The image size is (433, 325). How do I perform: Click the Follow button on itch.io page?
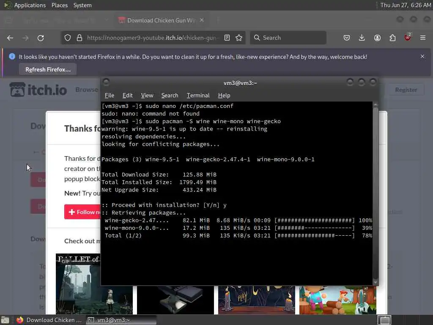pos(83,212)
